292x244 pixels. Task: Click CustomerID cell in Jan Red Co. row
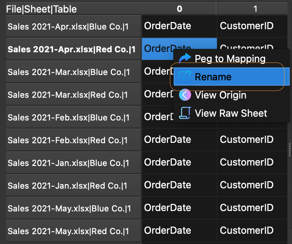[252, 185]
